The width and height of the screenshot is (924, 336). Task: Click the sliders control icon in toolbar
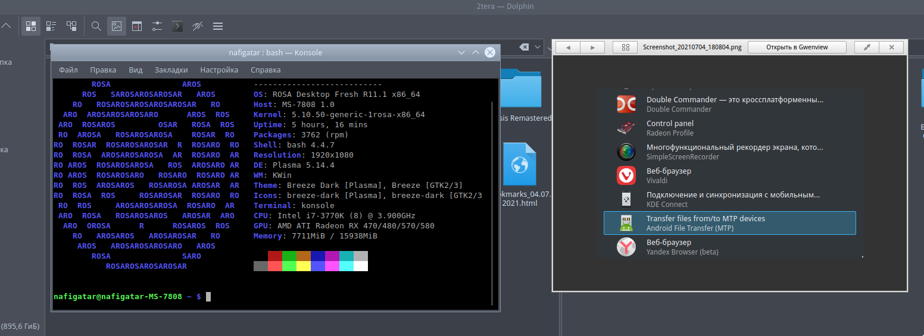157,26
